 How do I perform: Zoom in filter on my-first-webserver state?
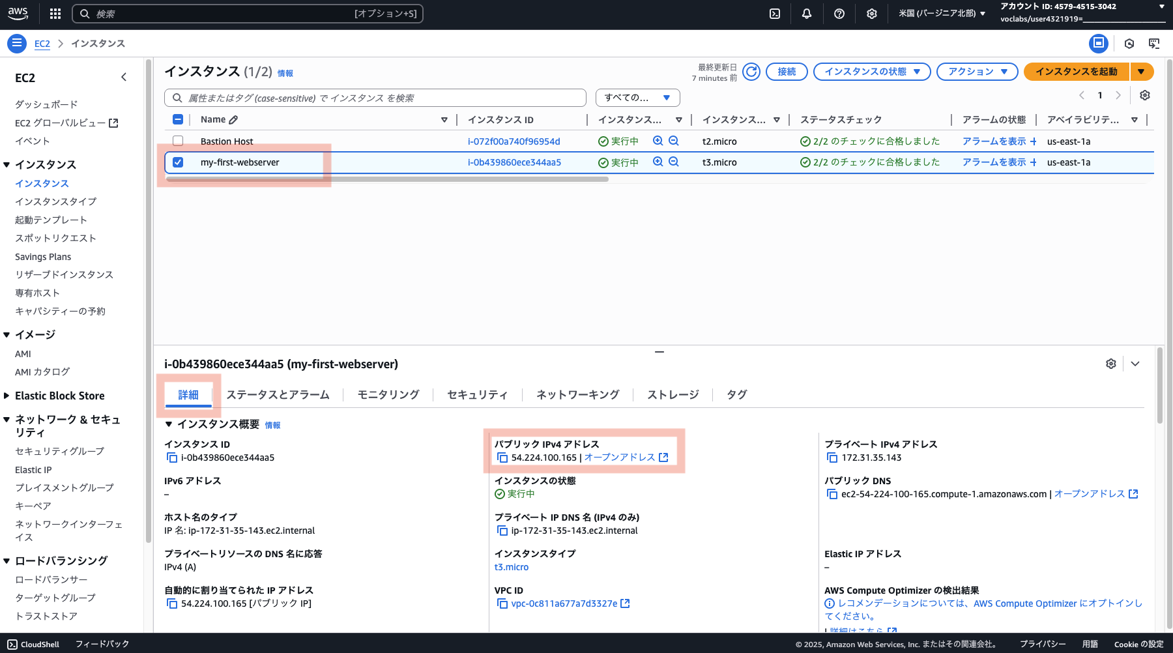[658, 162]
